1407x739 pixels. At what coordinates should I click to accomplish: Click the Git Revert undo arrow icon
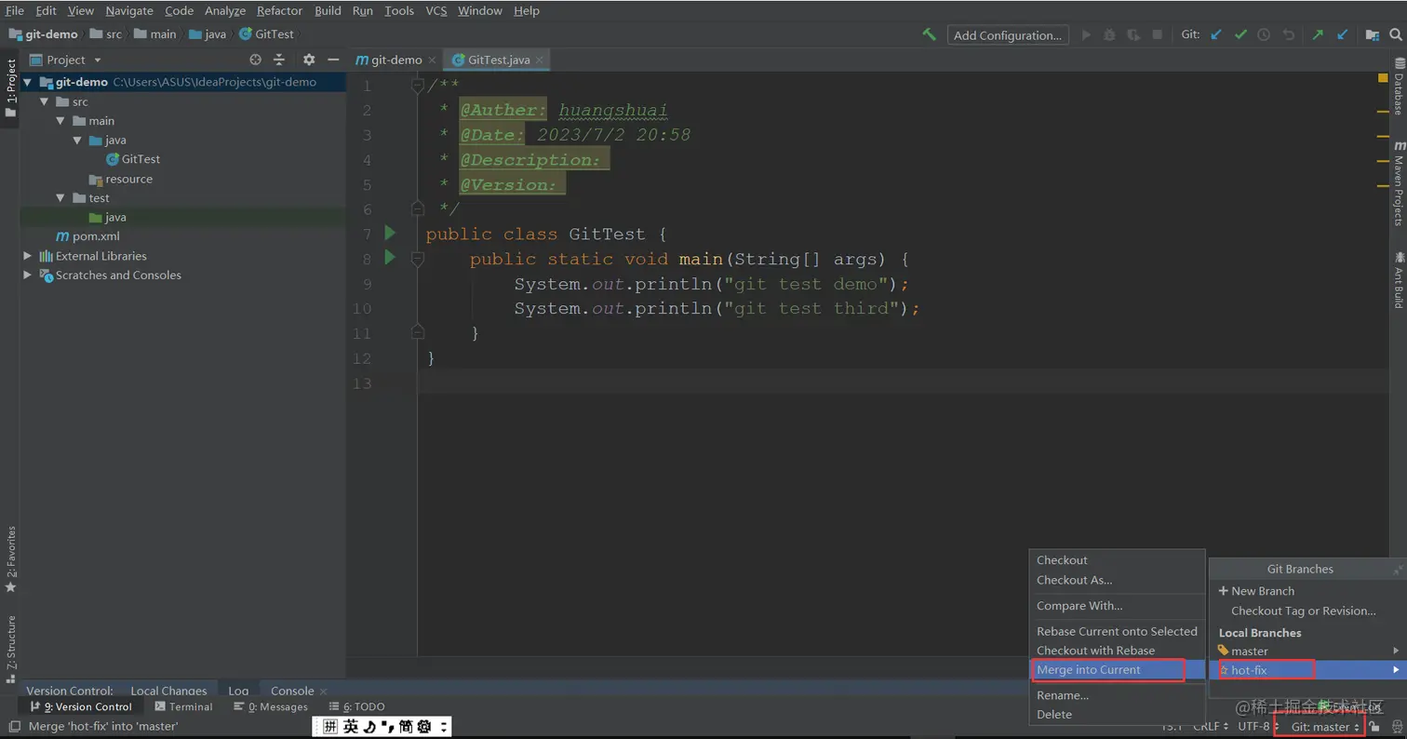pos(1289,34)
